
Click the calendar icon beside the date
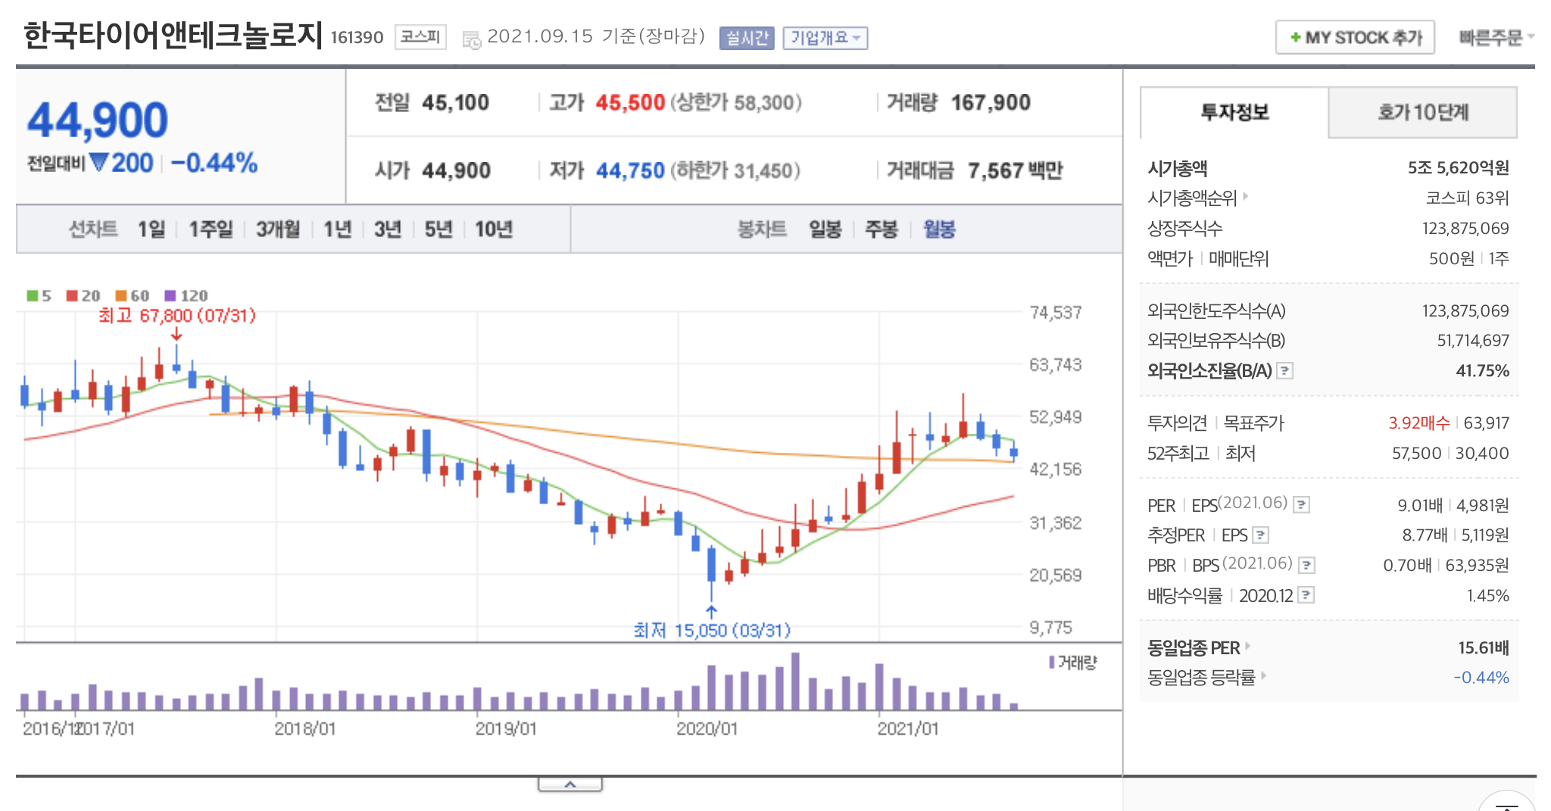(x=471, y=39)
